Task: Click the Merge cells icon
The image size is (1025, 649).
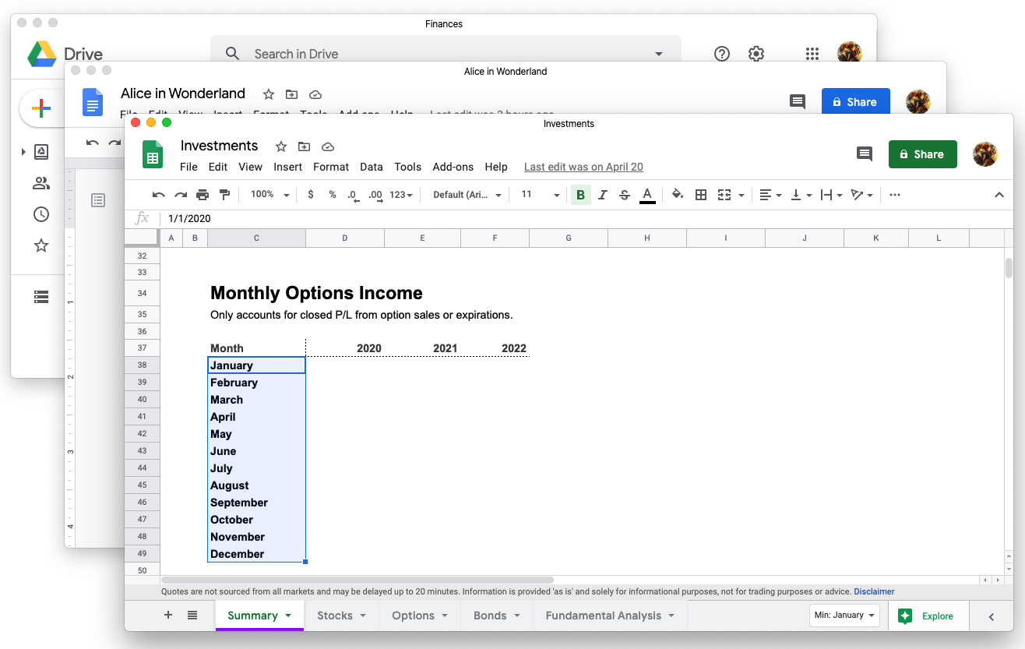Action: coord(724,195)
